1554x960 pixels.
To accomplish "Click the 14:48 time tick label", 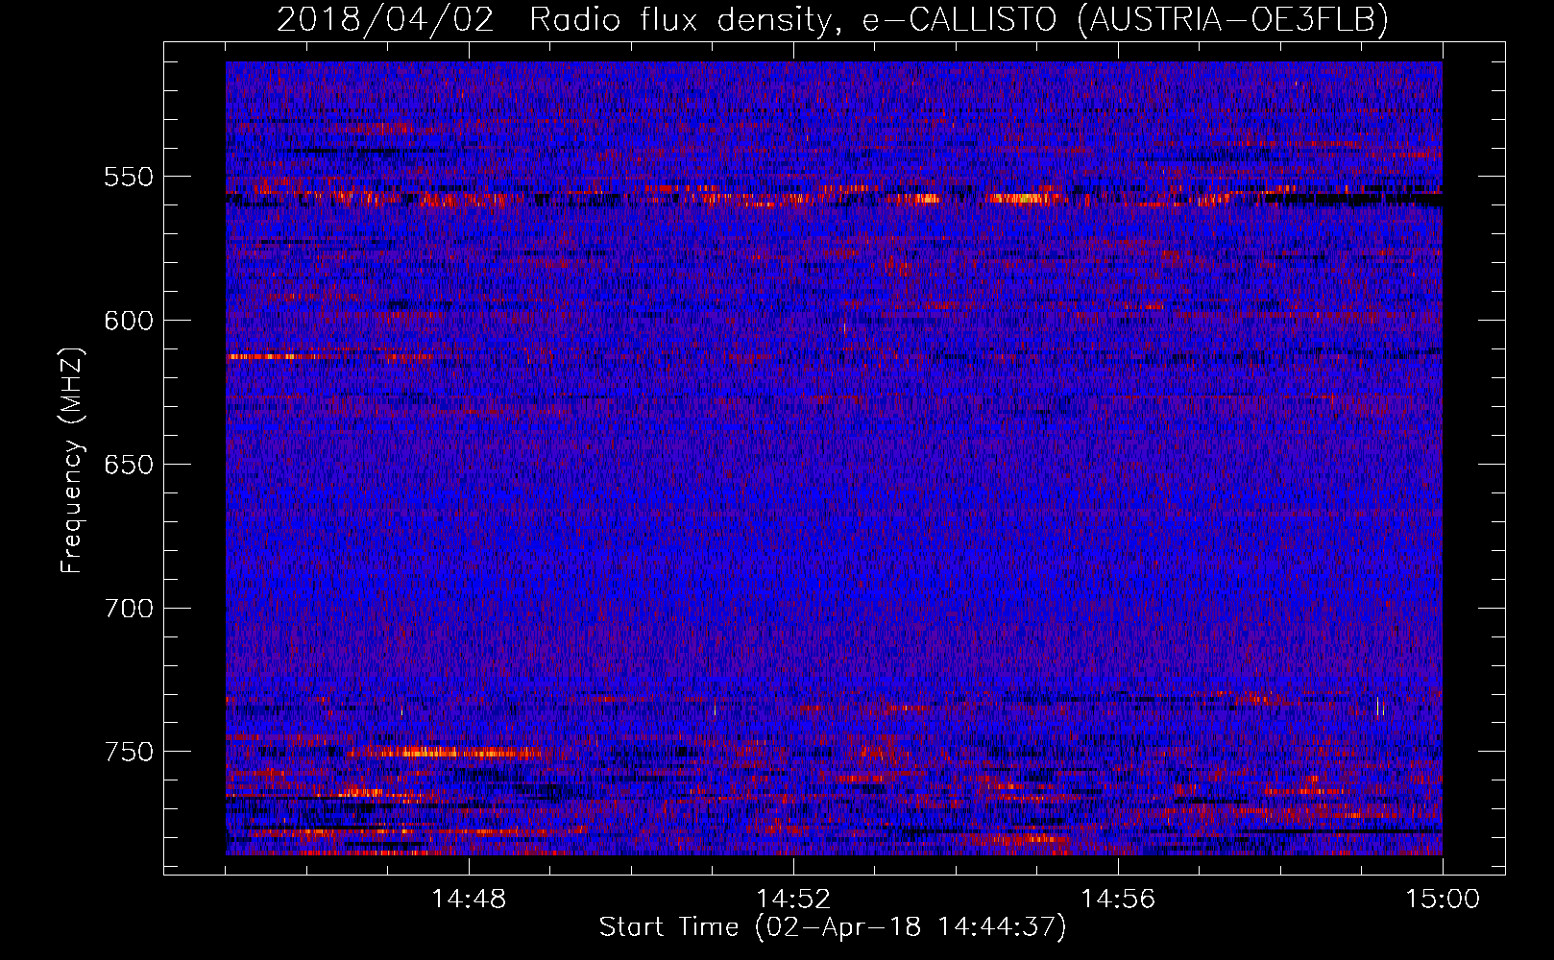I will point(469,900).
